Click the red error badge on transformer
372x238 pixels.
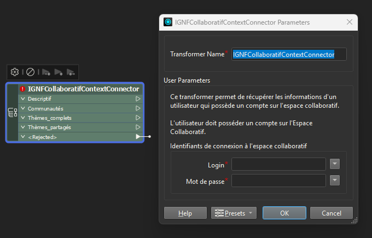coord(22,89)
